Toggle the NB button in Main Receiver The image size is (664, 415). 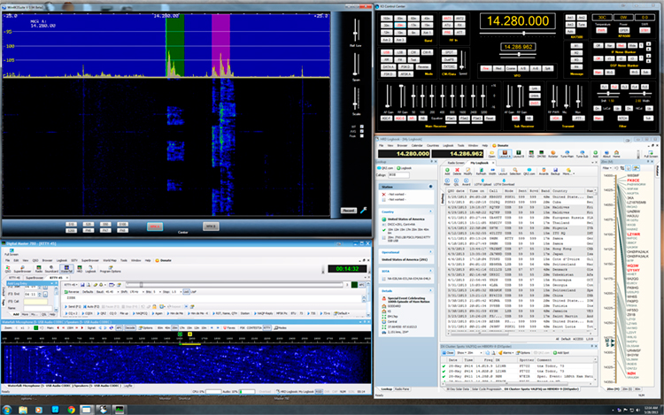tap(422, 117)
